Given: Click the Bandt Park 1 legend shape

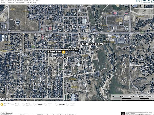Looking at the screenshot, I should [x=56, y=105].
